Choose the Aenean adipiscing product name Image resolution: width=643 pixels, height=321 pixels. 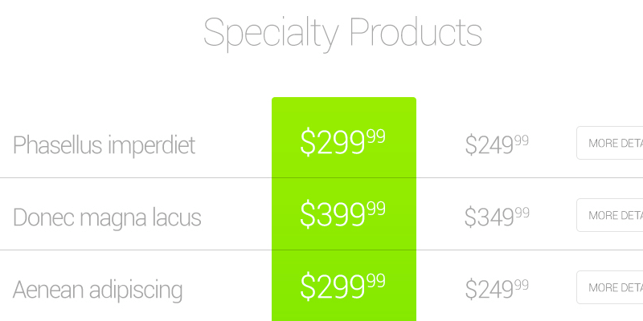tap(98, 290)
